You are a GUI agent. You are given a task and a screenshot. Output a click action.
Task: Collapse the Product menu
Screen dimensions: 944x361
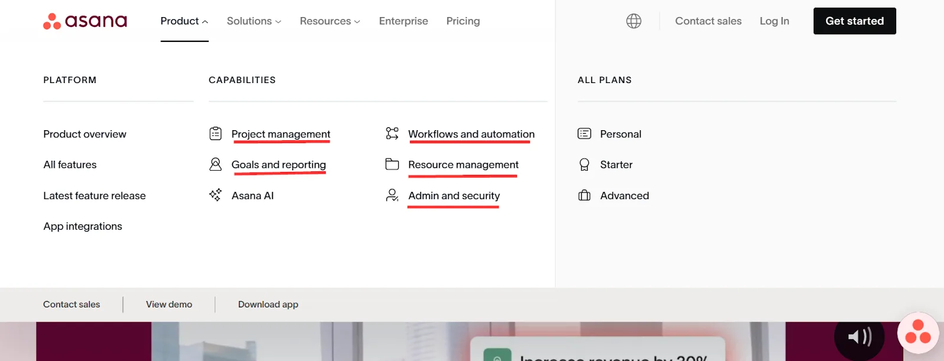pos(184,21)
